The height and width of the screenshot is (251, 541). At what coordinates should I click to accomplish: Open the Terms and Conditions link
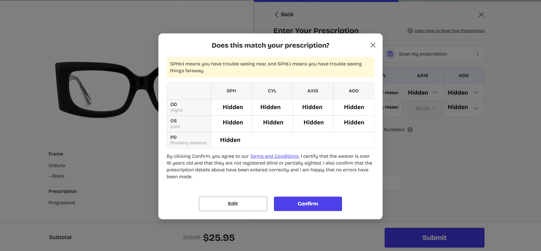(x=274, y=156)
